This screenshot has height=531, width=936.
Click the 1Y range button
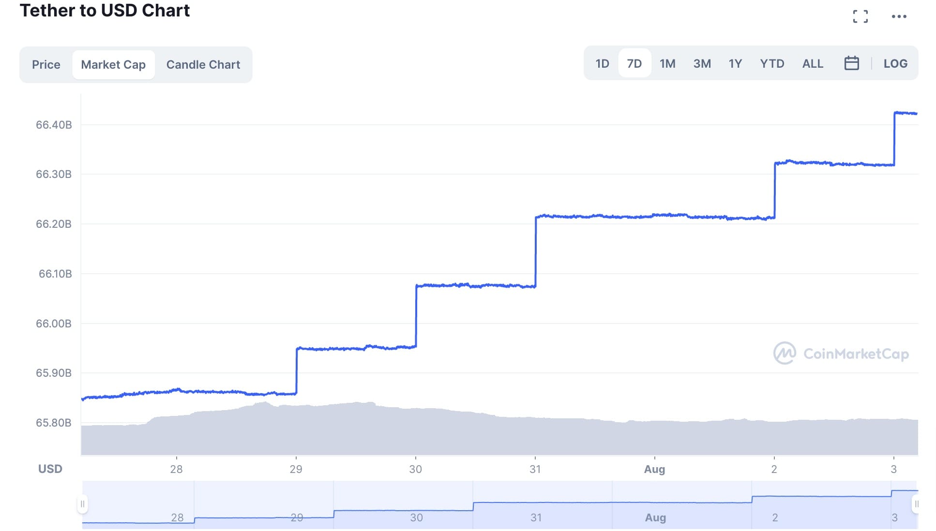pyautogui.click(x=735, y=63)
